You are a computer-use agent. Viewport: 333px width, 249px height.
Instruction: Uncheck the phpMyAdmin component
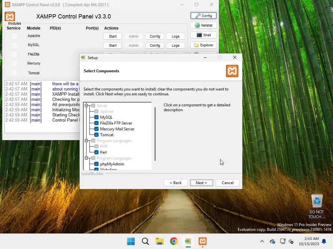pos(96,164)
